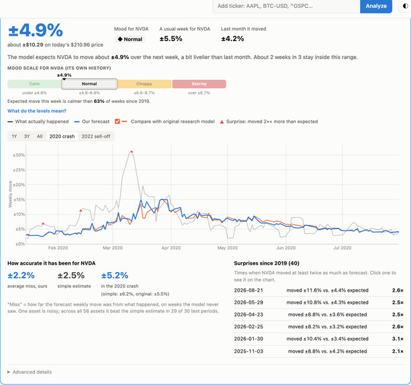
Task: Click the 'Surprises since 2019 (40)' heading
Action: (267, 263)
